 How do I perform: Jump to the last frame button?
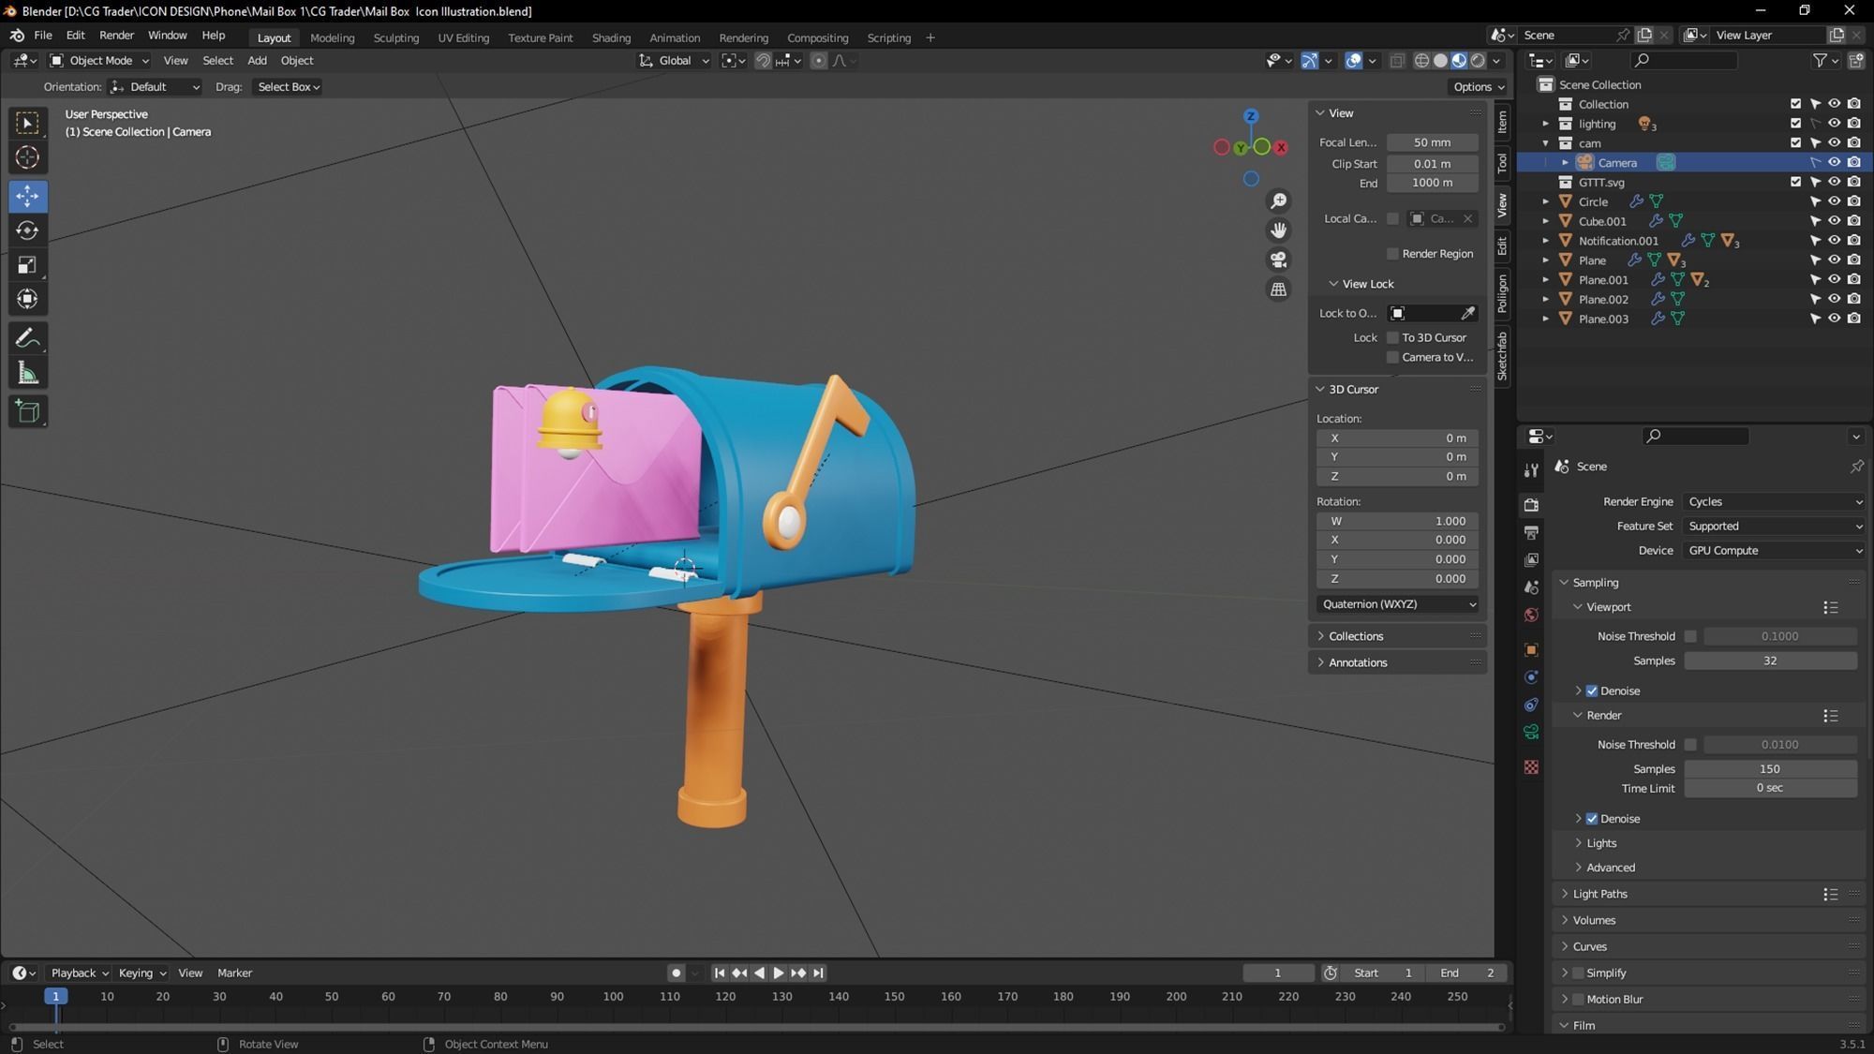(818, 973)
